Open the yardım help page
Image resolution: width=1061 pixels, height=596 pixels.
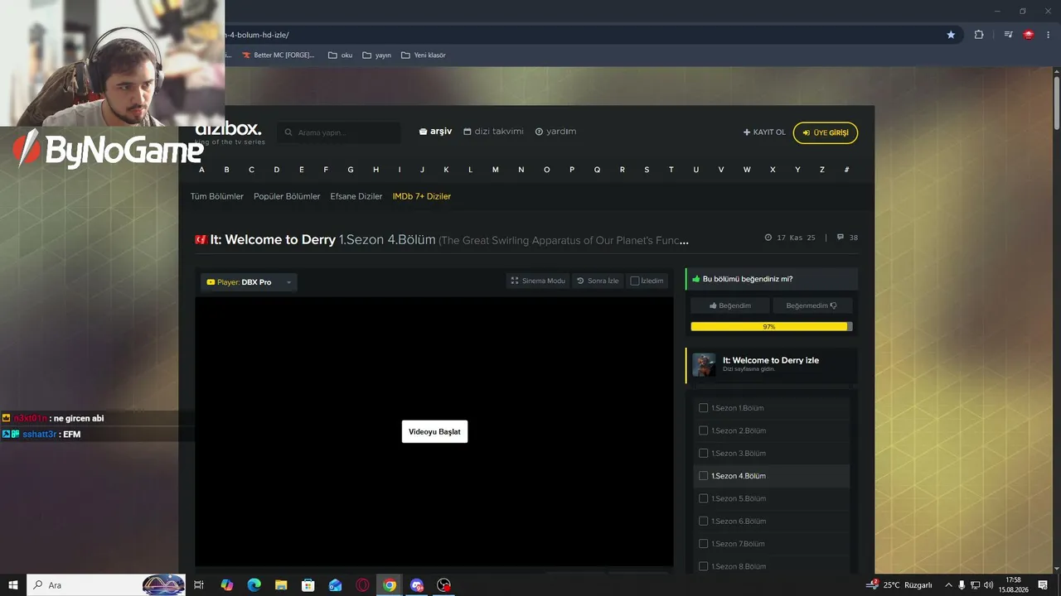[555, 132]
